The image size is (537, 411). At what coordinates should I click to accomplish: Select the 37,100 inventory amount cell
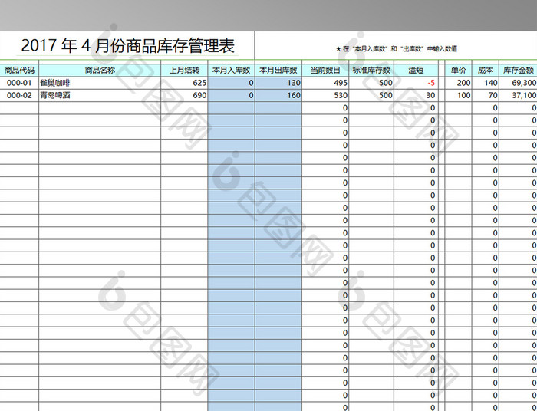[x=518, y=96]
